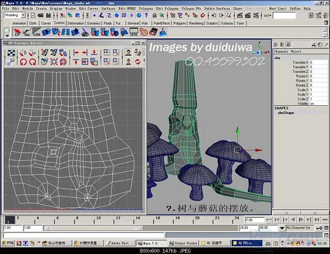Viewport: 330px width, 254px height.
Task: Align UVs downward arrow icon
Action: point(94,52)
